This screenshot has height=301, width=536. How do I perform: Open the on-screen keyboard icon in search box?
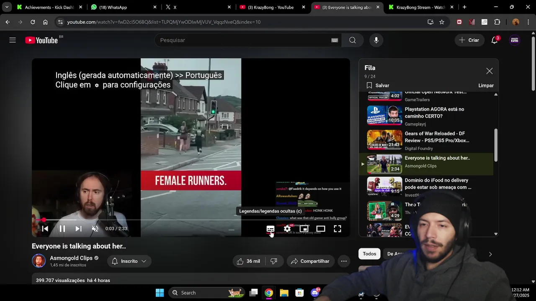coord(335,40)
